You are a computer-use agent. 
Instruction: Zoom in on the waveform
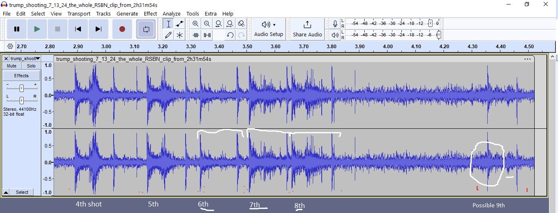click(196, 24)
